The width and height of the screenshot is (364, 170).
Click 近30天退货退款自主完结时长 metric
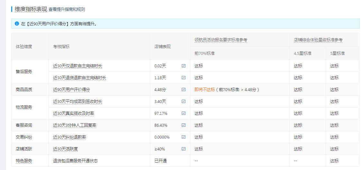pyautogui.click(x=79, y=78)
